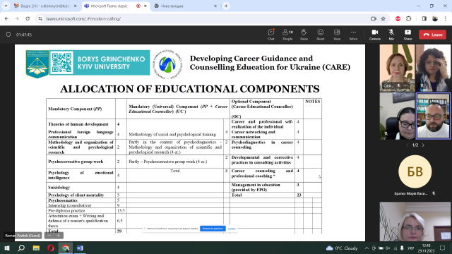
Task: Bookmark this page with the star icon
Action: click(x=383, y=19)
